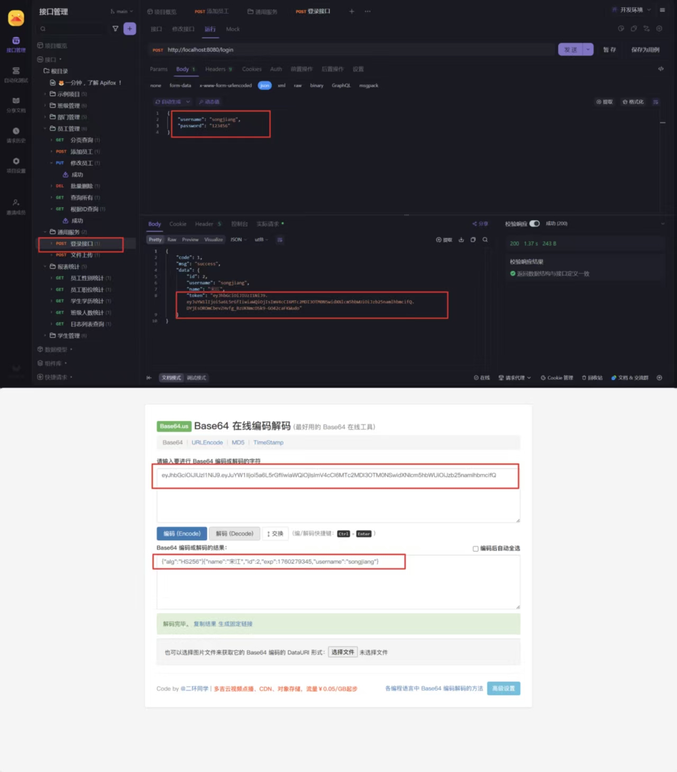Screen dimensions: 677x772
Task: Click the Base64 input text area
Action: coord(338,497)
